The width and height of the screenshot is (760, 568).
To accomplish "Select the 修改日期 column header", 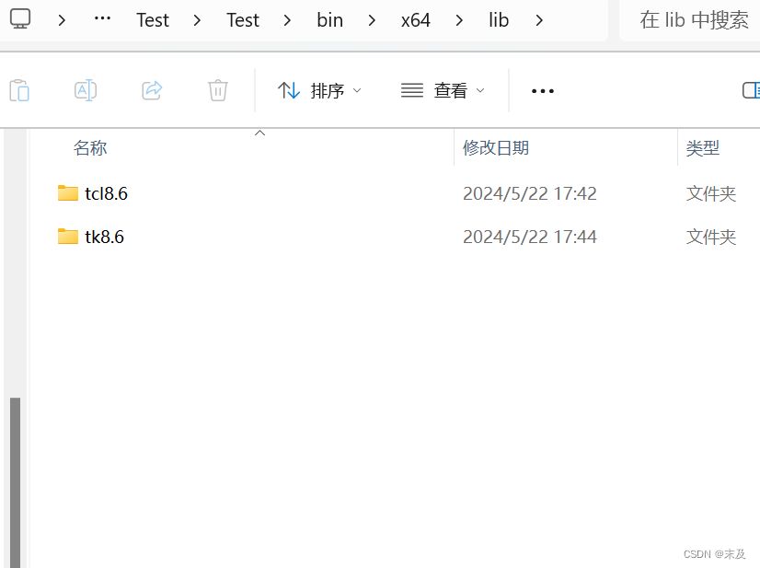I will pyautogui.click(x=496, y=147).
